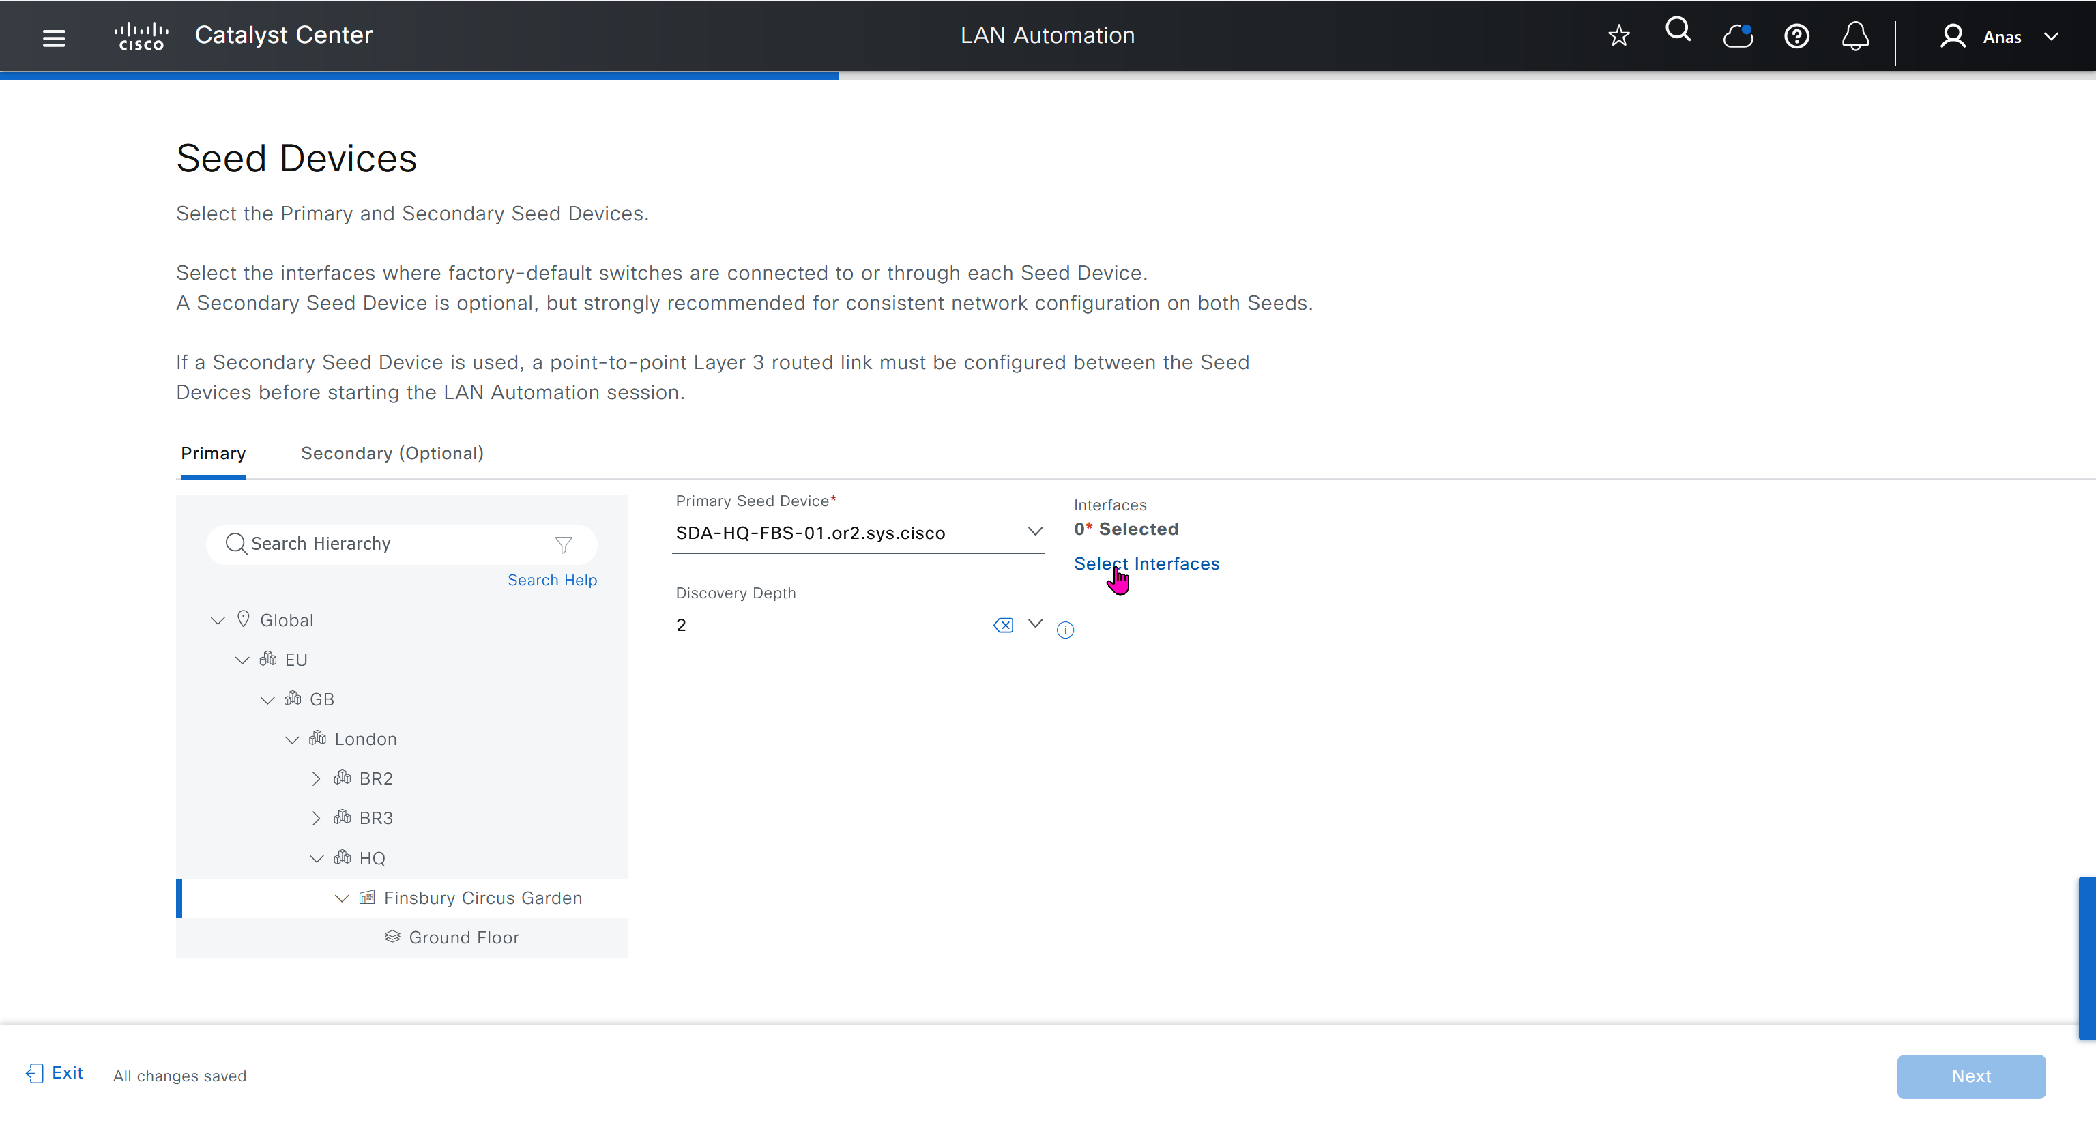This screenshot has width=2096, height=1129.
Task: Click the hierarchy filter funnel icon
Action: point(563,544)
